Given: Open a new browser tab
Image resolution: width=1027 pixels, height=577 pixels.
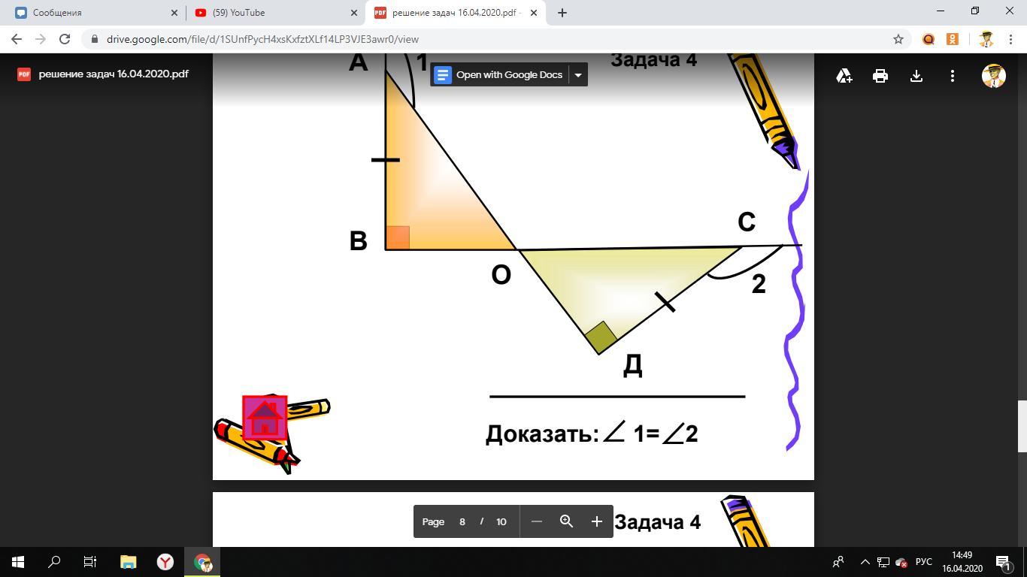Looking at the screenshot, I should [562, 13].
